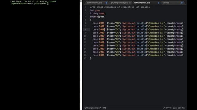This screenshot has width=197, height=110.
Task: Click the terminal cursor block after the prompt
Action: 48,4
